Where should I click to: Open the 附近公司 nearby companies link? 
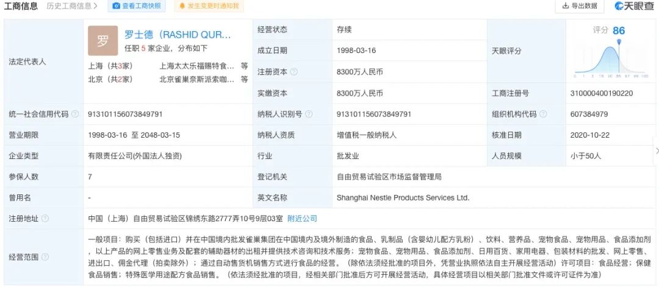coord(302,218)
